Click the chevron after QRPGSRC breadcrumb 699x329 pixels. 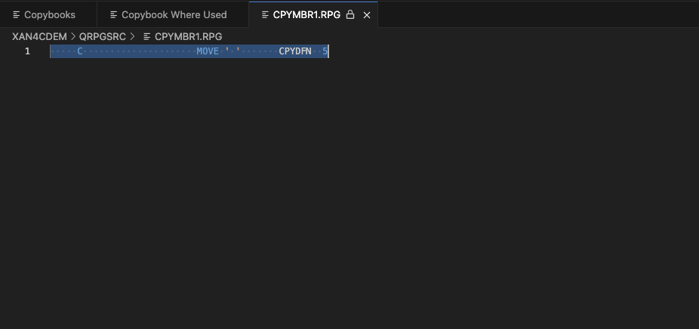click(132, 36)
